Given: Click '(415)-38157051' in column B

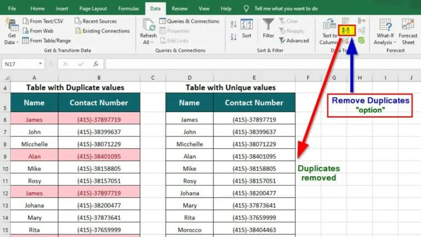Looking at the screenshot, I should point(99,181).
